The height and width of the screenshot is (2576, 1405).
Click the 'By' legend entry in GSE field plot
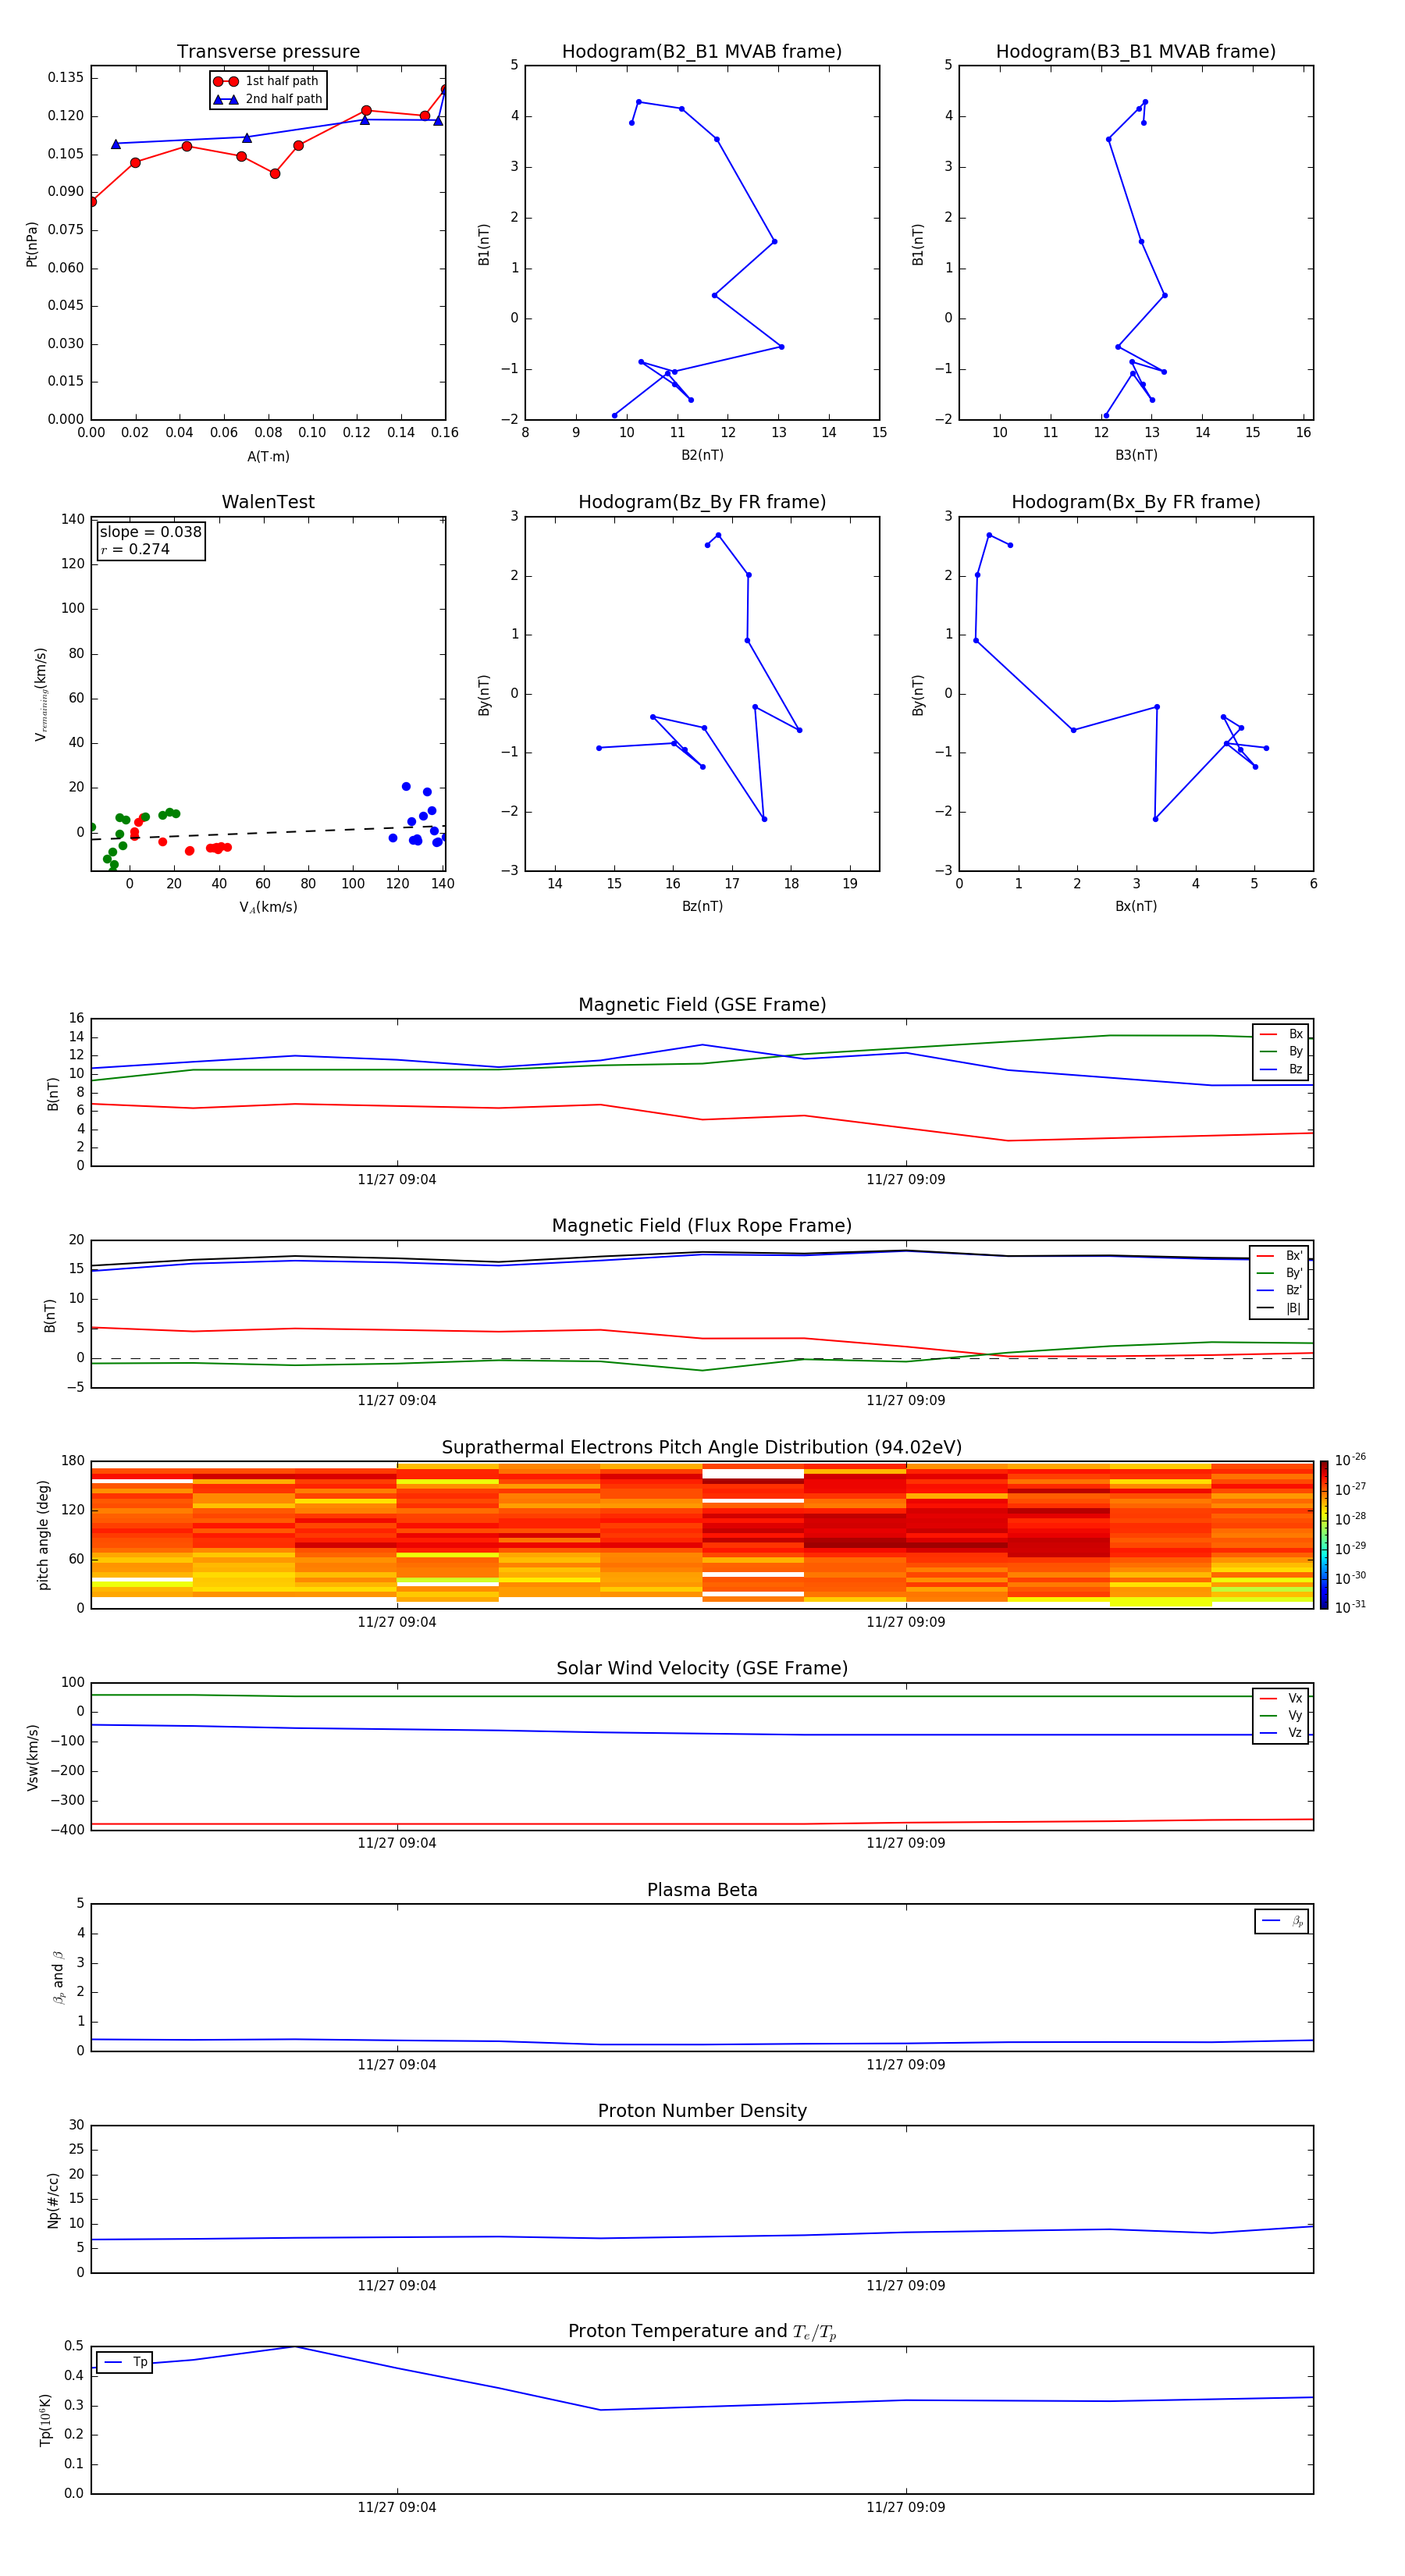(x=1281, y=1052)
